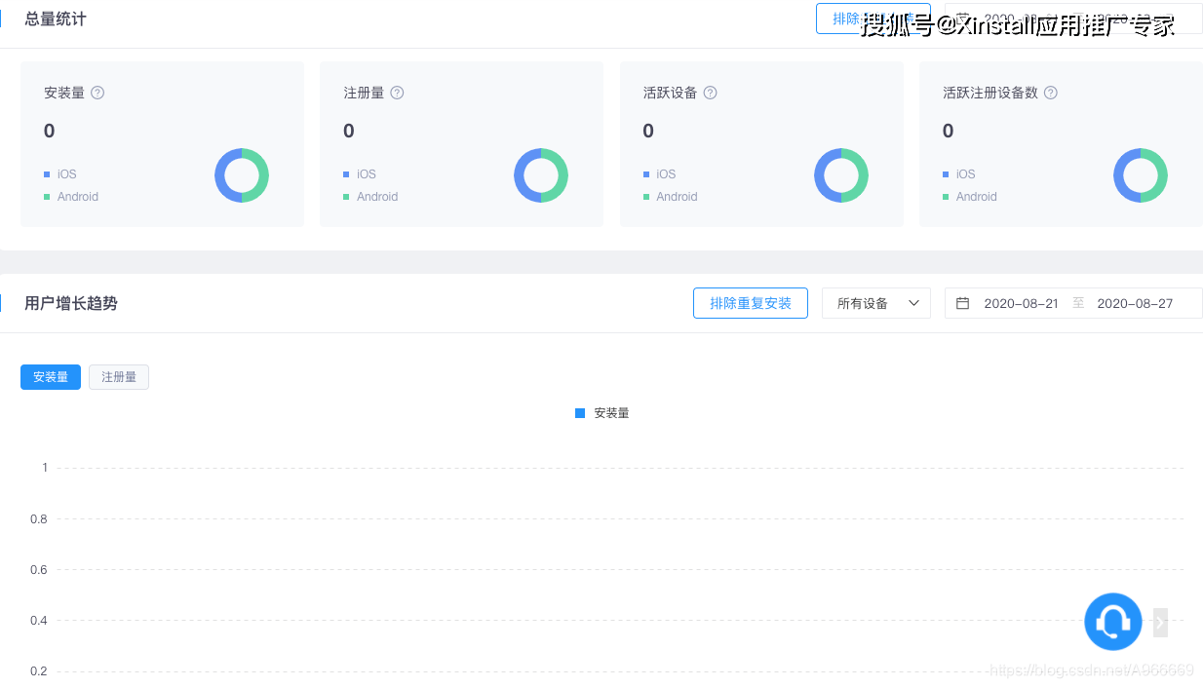
Task: Click iOS legend in the 安装量 card
Action: [60, 174]
